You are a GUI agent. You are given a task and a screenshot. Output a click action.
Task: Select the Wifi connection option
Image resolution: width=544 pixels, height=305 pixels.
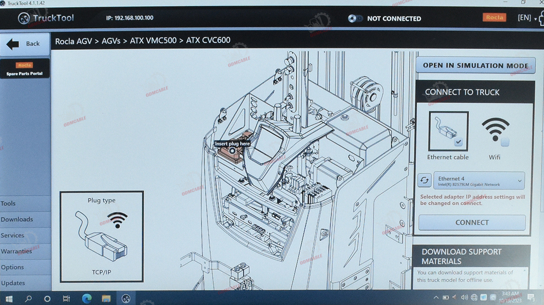[x=495, y=132]
